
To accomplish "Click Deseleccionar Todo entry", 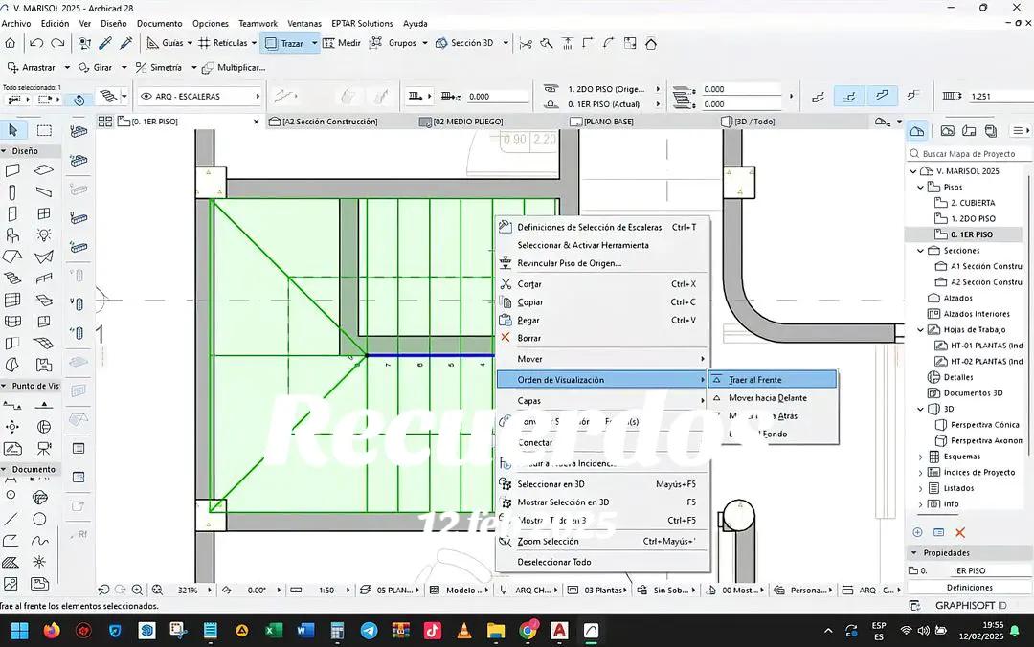I will pyautogui.click(x=602, y=562).
